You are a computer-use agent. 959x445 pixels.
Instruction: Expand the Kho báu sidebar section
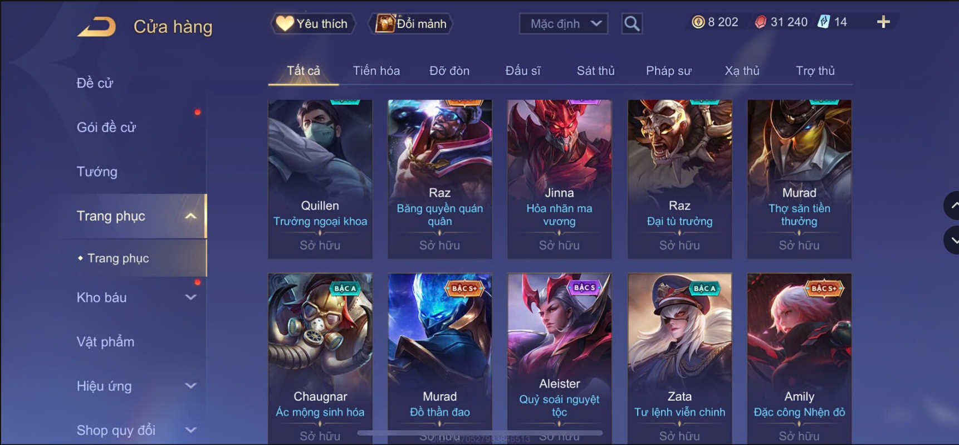(190, 297)
